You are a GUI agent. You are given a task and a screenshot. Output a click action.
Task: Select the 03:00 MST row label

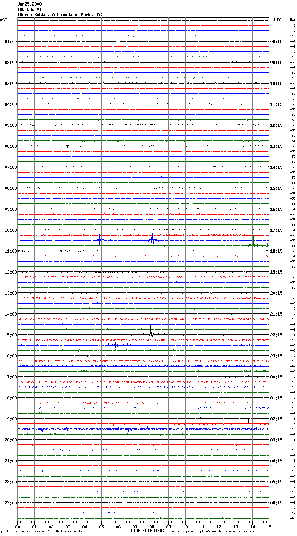click(11, 84)
